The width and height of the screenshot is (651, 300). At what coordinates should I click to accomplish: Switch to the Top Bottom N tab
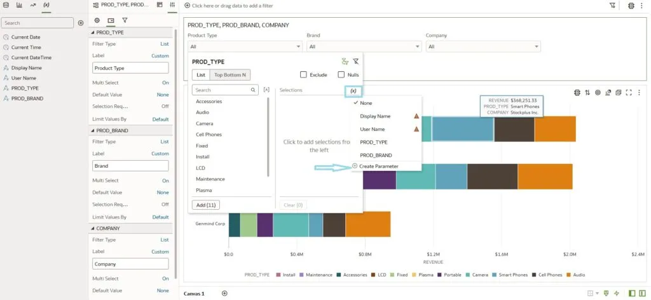230,74
